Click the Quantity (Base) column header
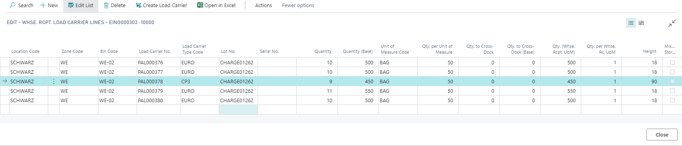682x146 pixels. (358, 51)
